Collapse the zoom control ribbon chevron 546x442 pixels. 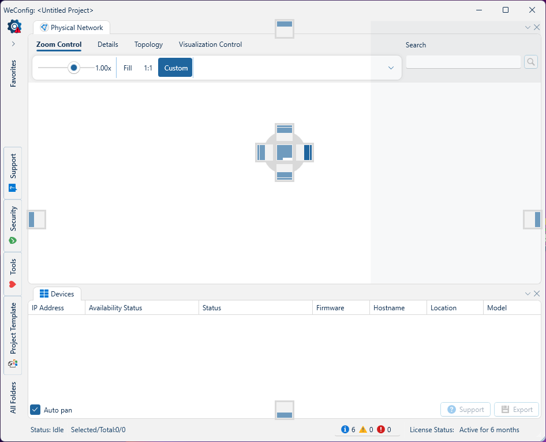391,68
